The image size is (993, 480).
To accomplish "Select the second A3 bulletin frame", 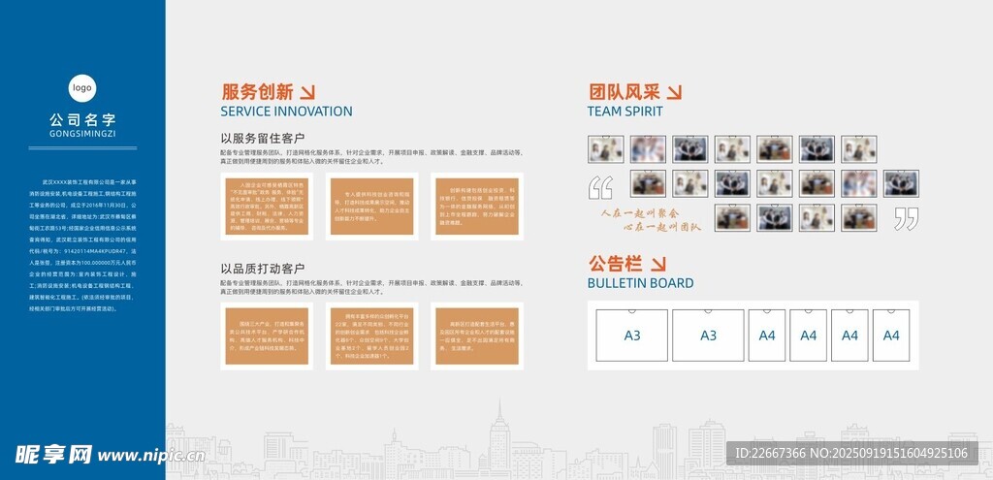I will [x=708, y=336].
